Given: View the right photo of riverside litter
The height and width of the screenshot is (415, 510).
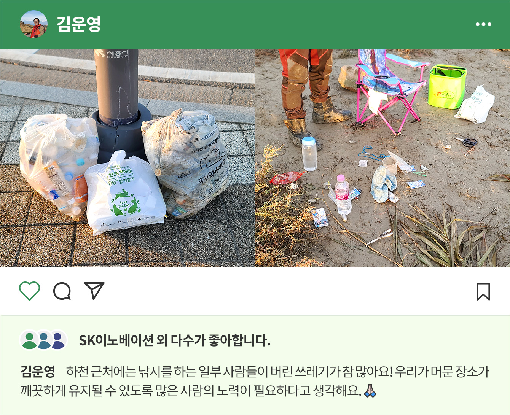Looking at the screenshot, I should pos(382,158).
